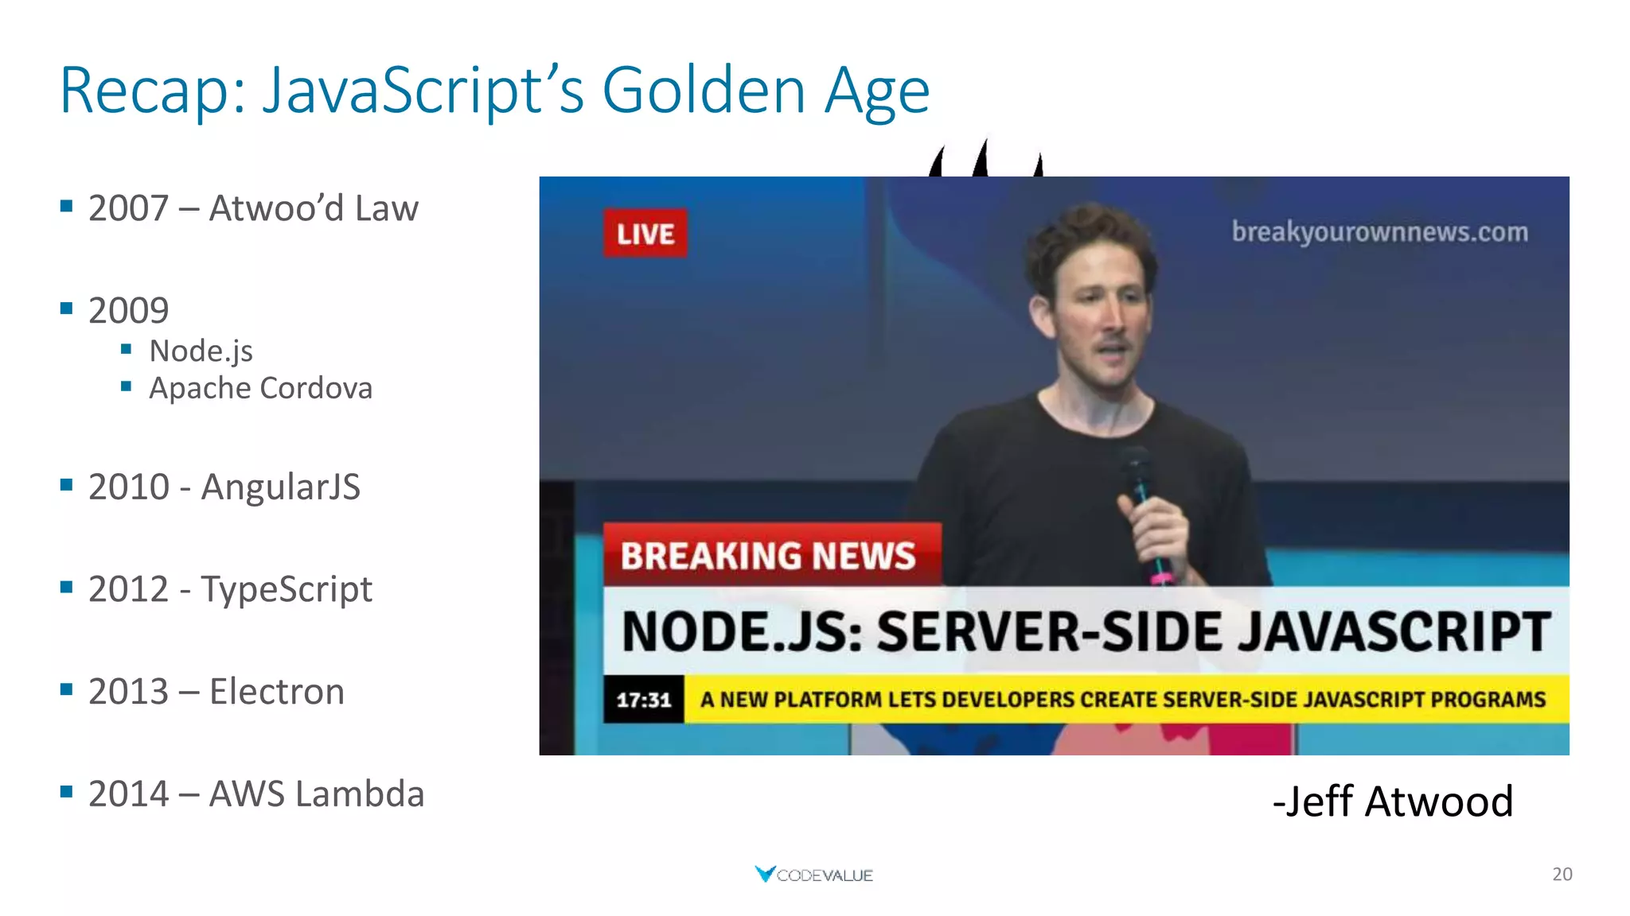Click the slide title 'Recap: JavaScript's Golden Age'
Screen dimensions: 1630x916
click(x=494, y=91)
